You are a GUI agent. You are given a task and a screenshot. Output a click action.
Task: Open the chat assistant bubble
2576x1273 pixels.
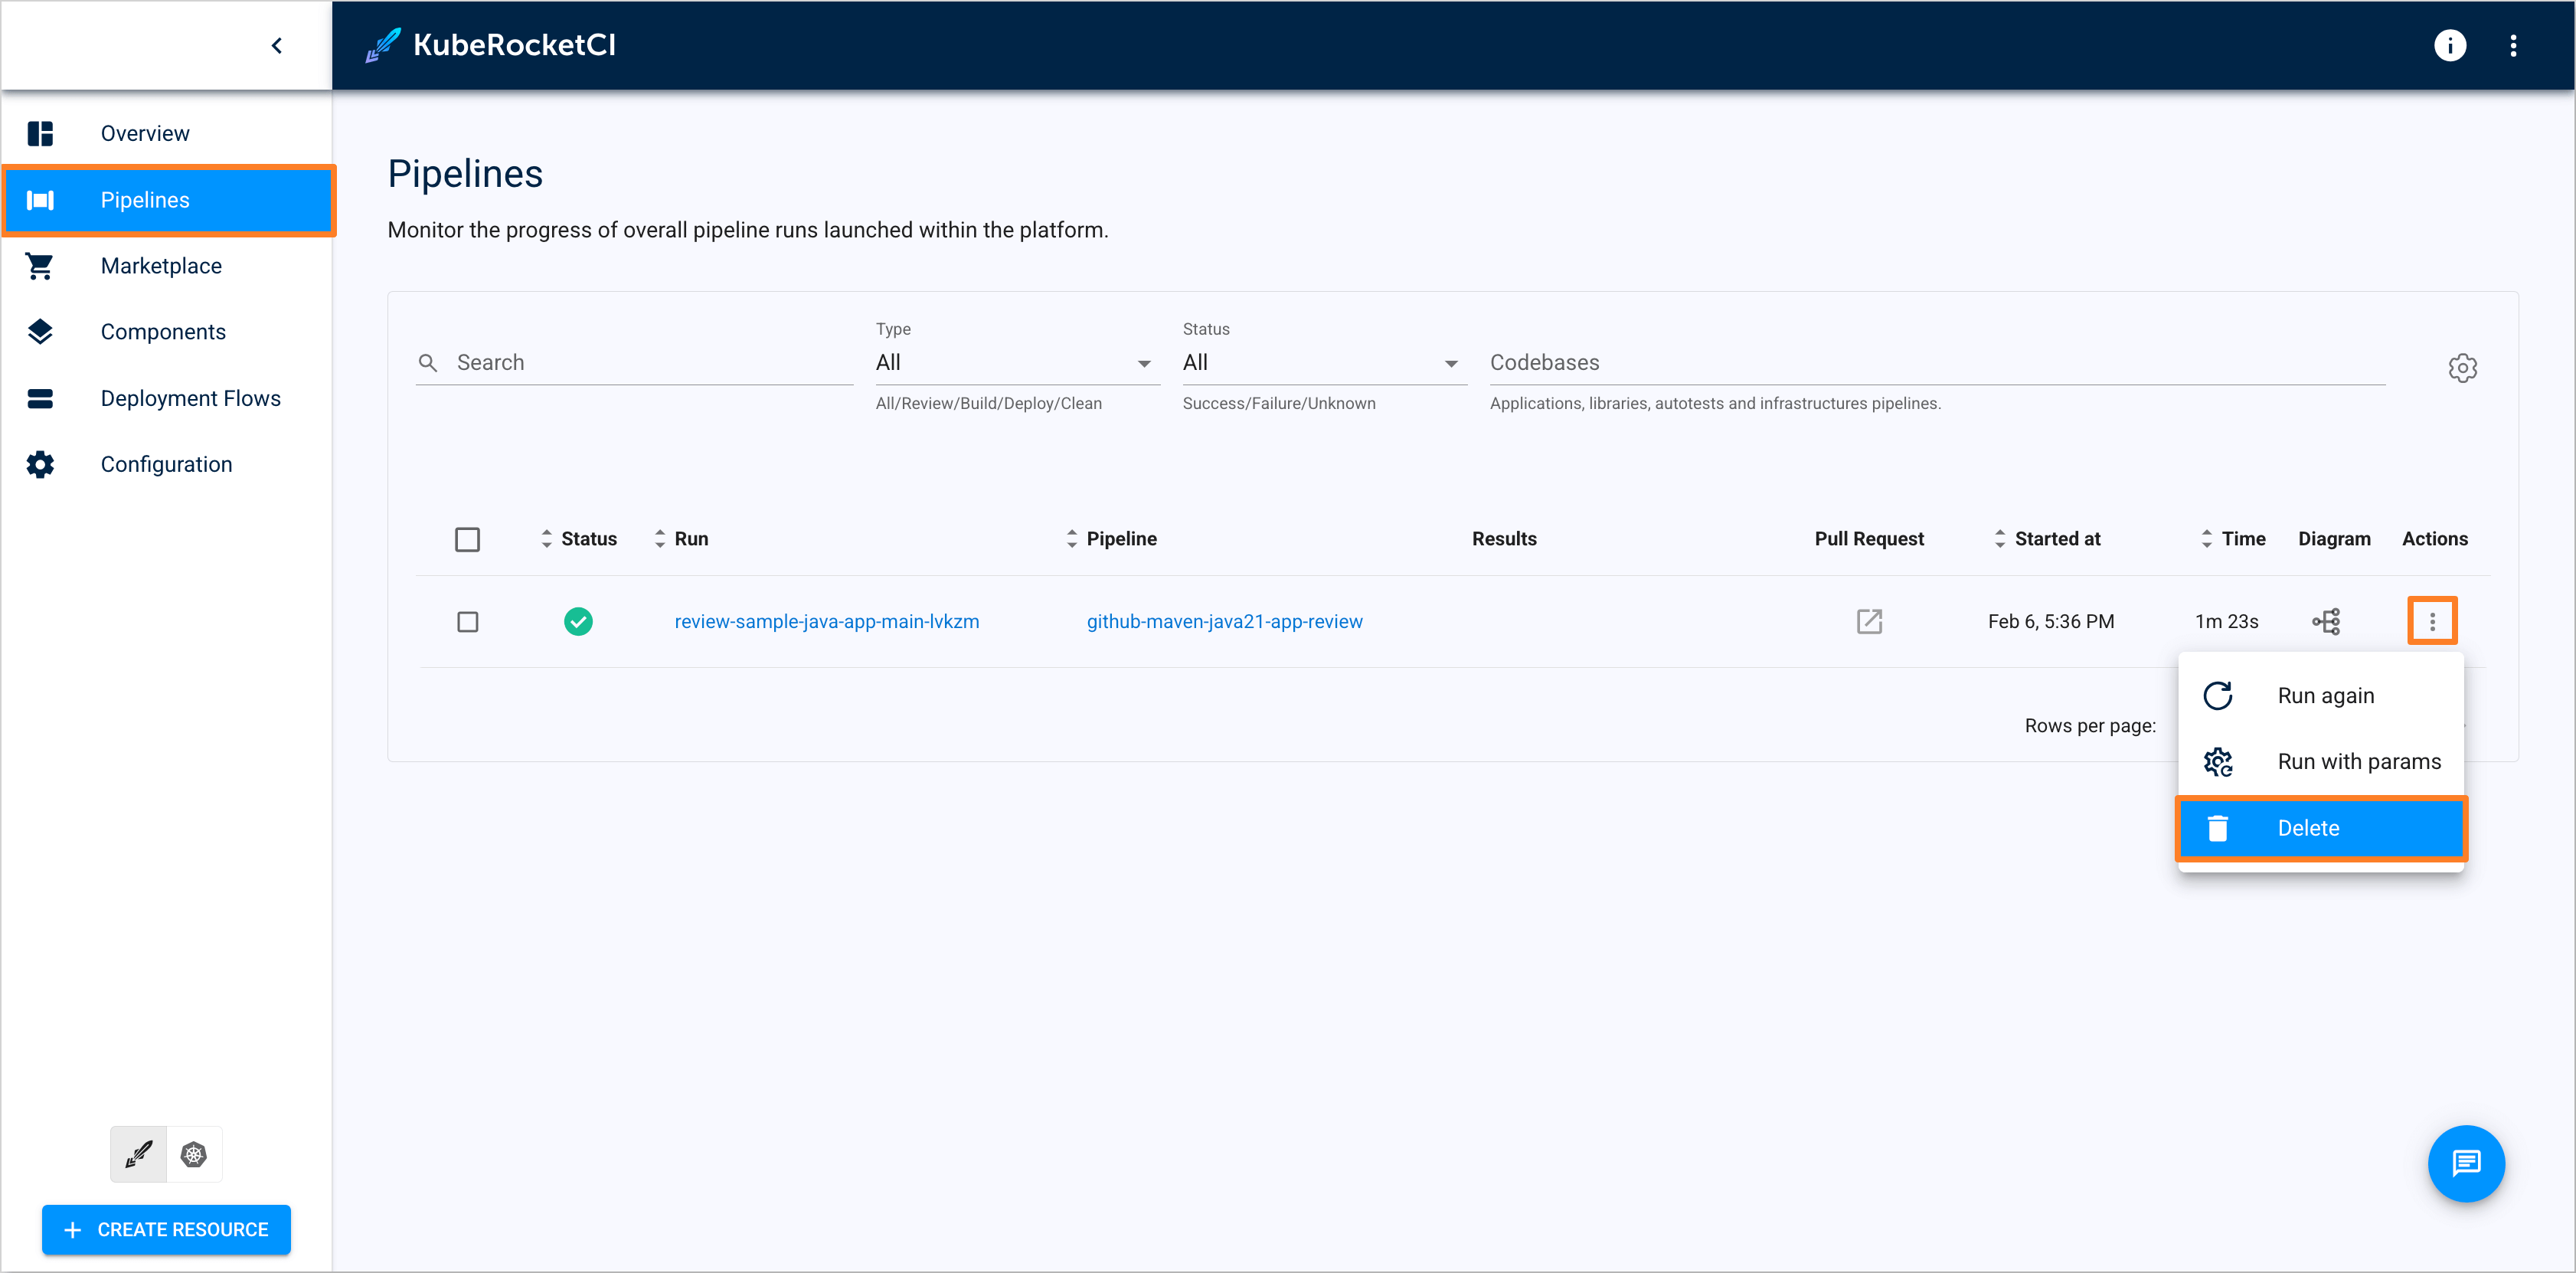(x=2465, y=1163)
